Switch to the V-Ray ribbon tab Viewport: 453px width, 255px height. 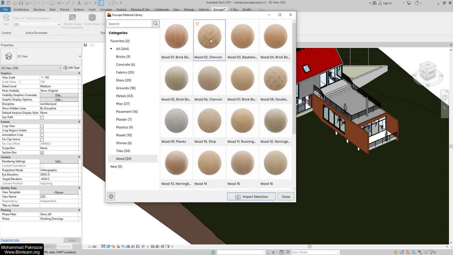click(x=234, y=10)
